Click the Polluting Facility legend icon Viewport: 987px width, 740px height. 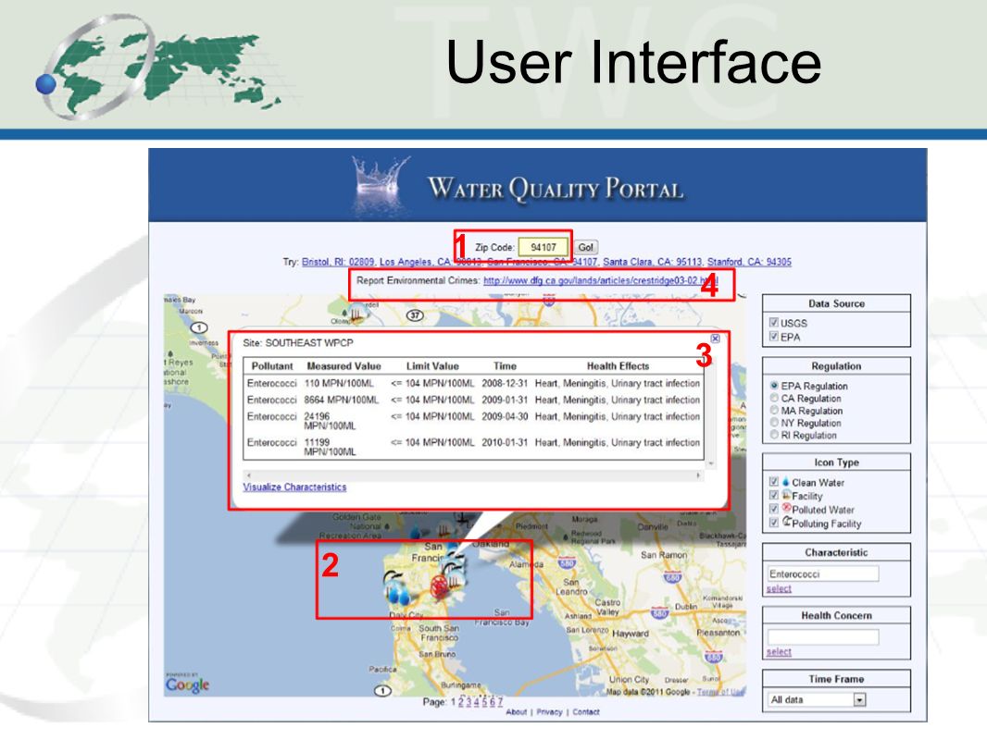point(787,522)
